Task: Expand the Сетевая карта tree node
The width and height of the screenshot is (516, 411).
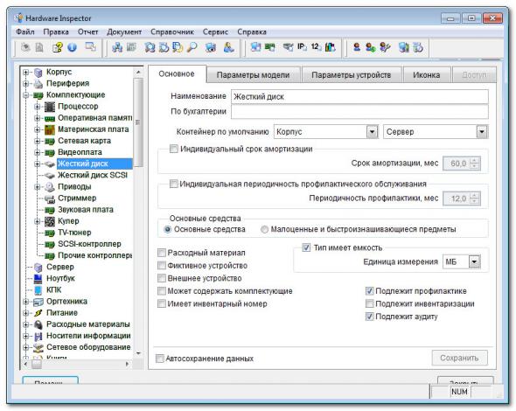Action: 38,141
